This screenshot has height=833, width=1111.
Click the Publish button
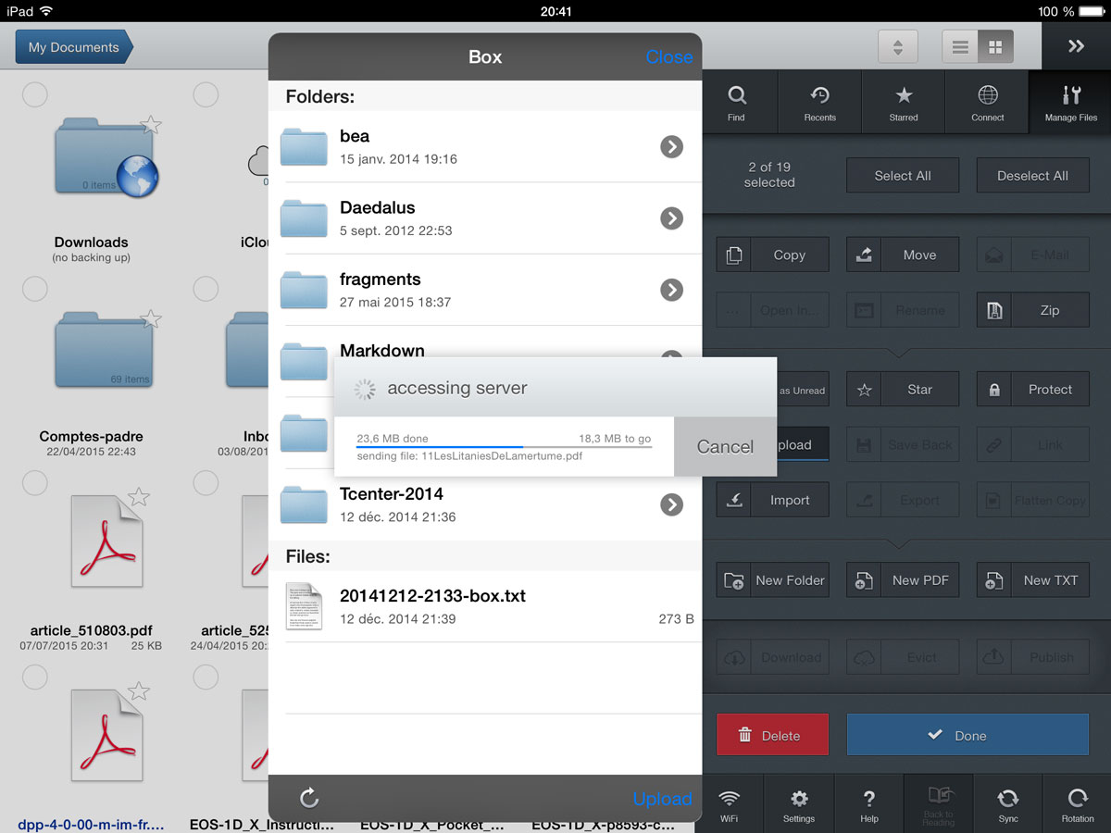tap(1032, 657)
